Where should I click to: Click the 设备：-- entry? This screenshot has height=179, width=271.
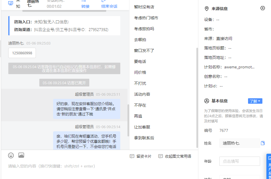212,20
